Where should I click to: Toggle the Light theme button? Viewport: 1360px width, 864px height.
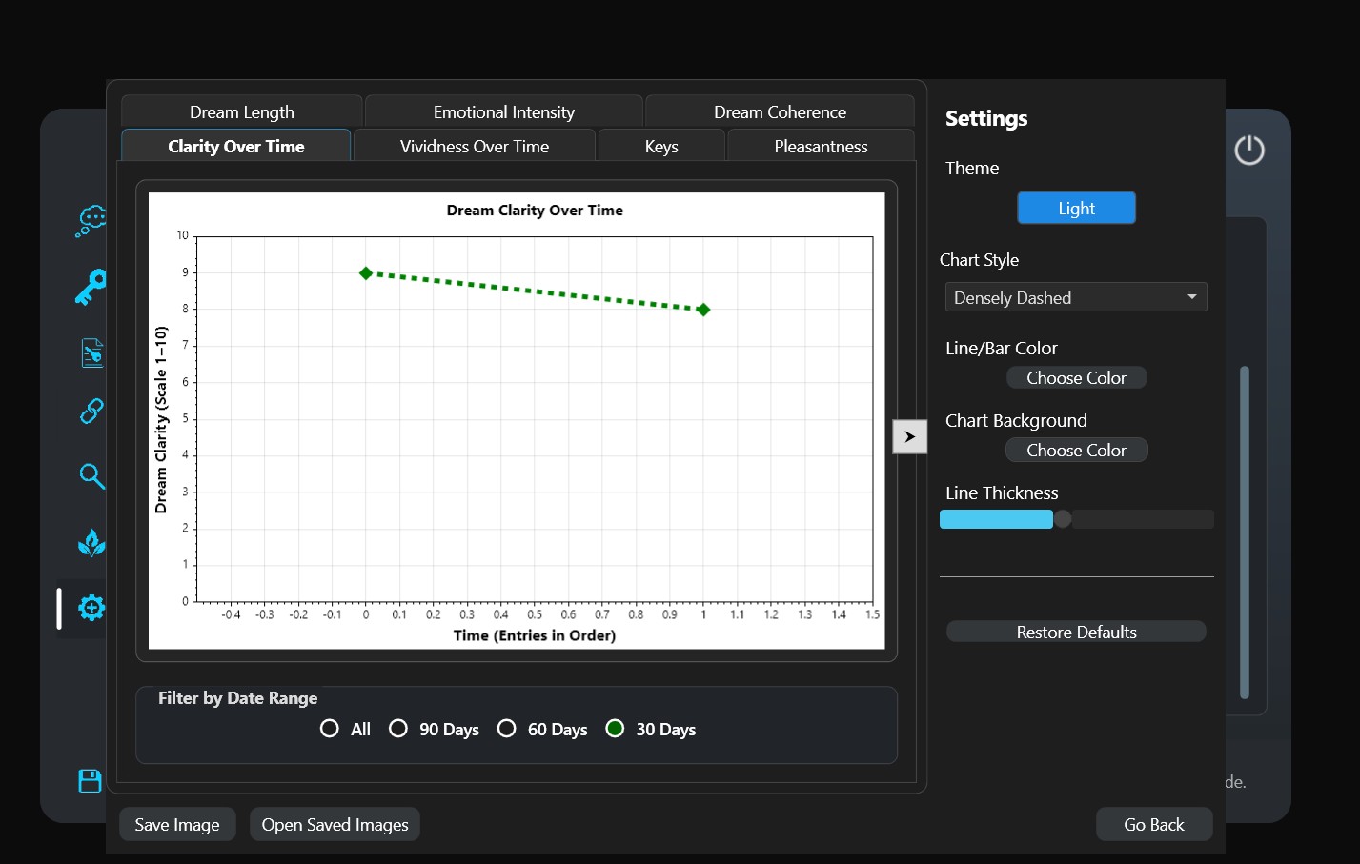[1076, 208]
